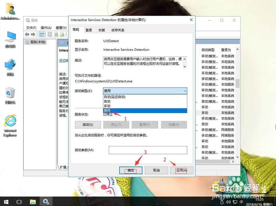Click the 启动(S) start service button
Image resolution: width=276 pixels, height=206 pixels.
click(x=88, y=125)
